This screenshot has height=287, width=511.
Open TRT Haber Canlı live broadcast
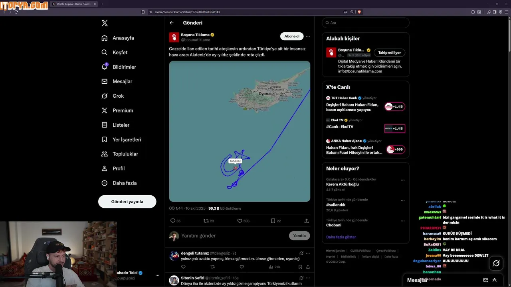tap(365, 104)
